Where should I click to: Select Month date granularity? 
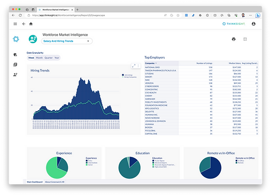coord(39,58)
